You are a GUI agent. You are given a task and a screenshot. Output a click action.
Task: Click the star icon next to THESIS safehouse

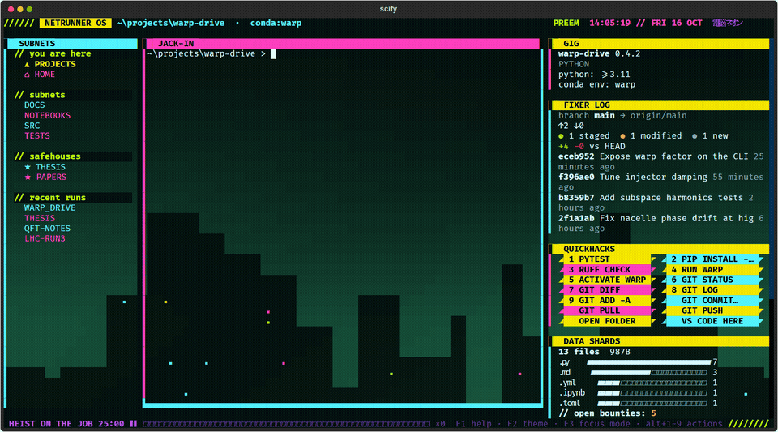28,167
